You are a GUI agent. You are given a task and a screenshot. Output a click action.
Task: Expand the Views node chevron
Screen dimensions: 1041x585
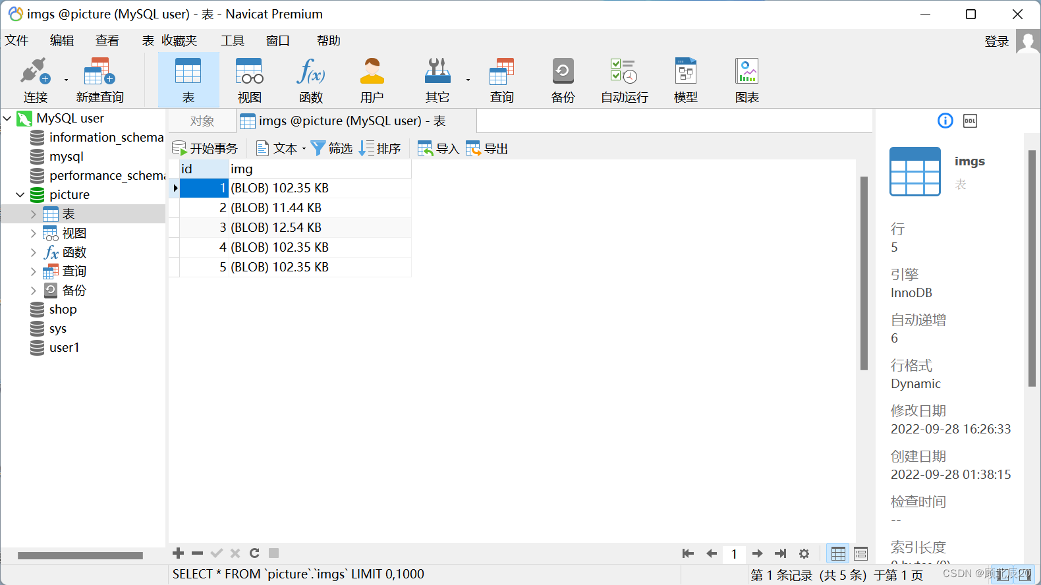33,233
